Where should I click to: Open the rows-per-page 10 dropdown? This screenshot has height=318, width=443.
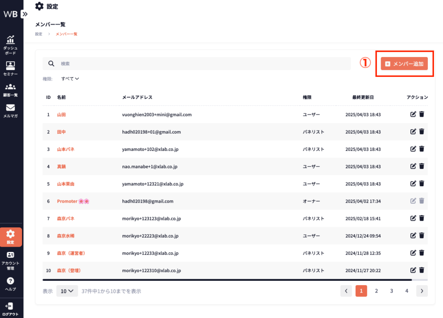pos(67,291)
